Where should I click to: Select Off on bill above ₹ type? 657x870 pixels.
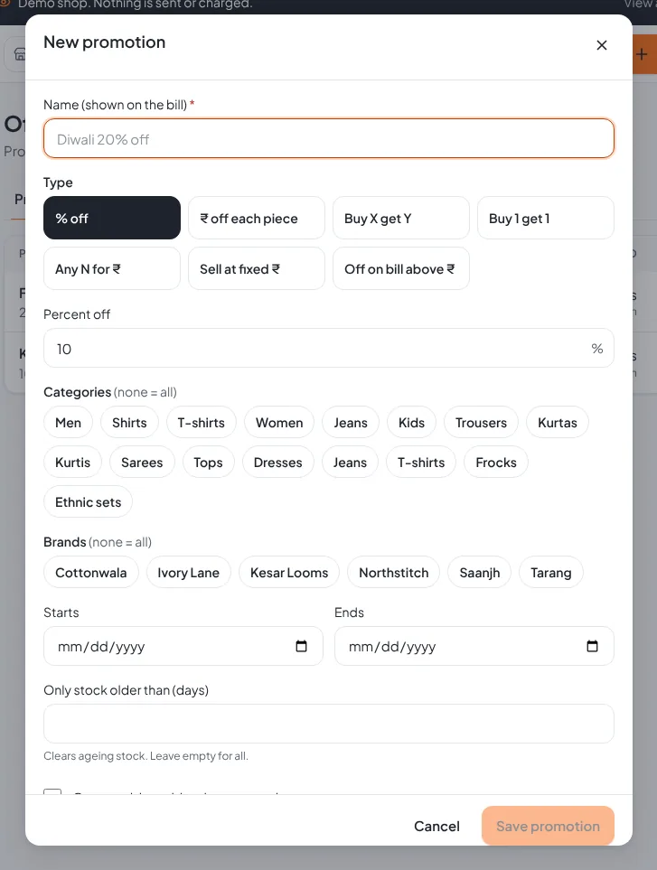click(401, 268)
